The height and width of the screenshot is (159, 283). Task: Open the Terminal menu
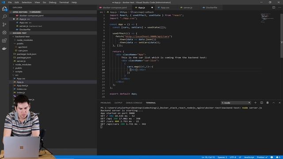(64, 2)
